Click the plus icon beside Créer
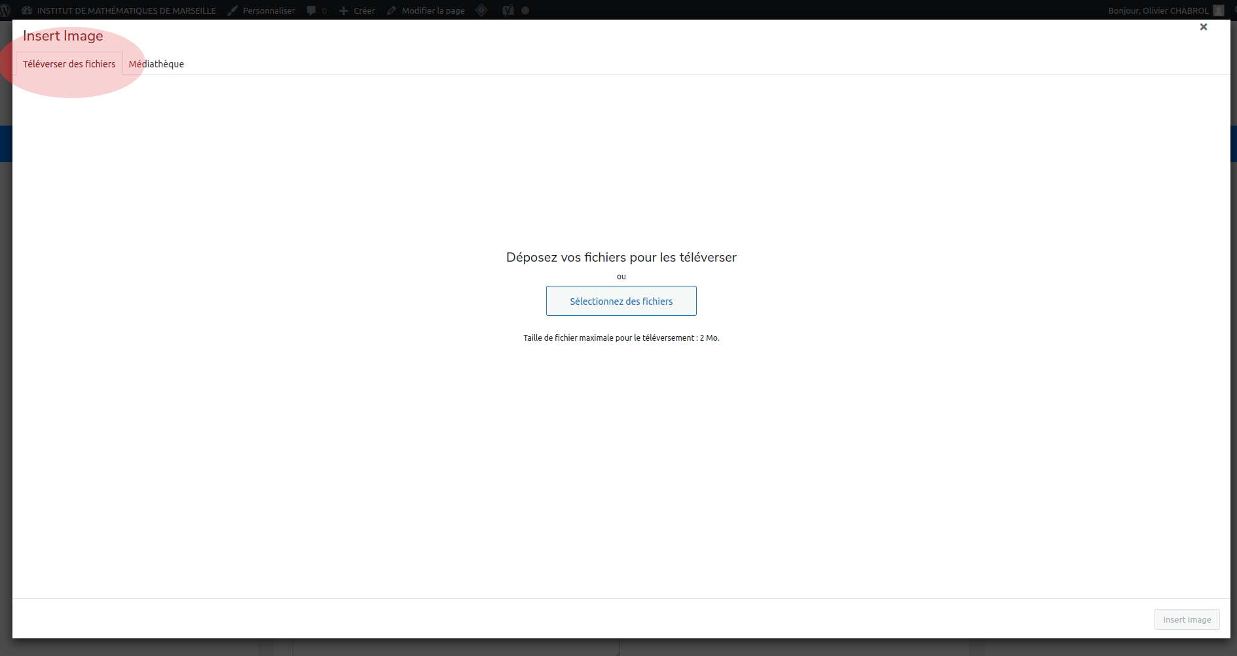 pos(343,10)
